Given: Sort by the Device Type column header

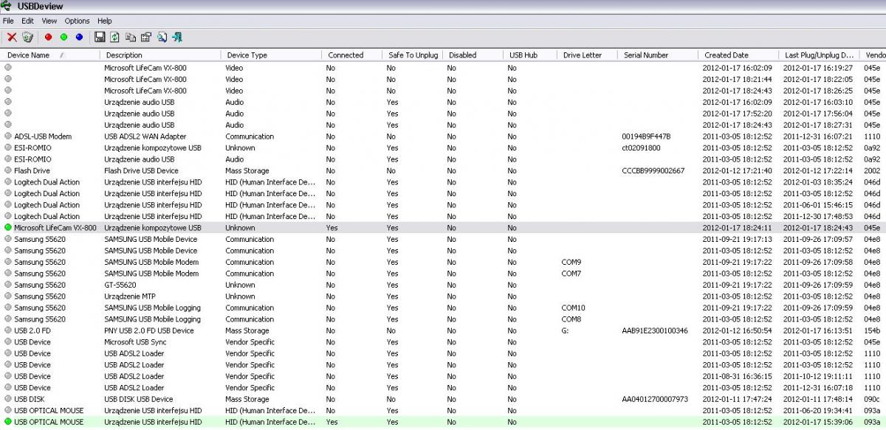Looking at the screenshot, I should [271, 55].
